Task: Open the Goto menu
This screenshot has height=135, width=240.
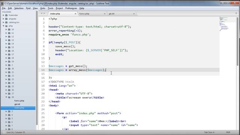Action: click(42, 8)
